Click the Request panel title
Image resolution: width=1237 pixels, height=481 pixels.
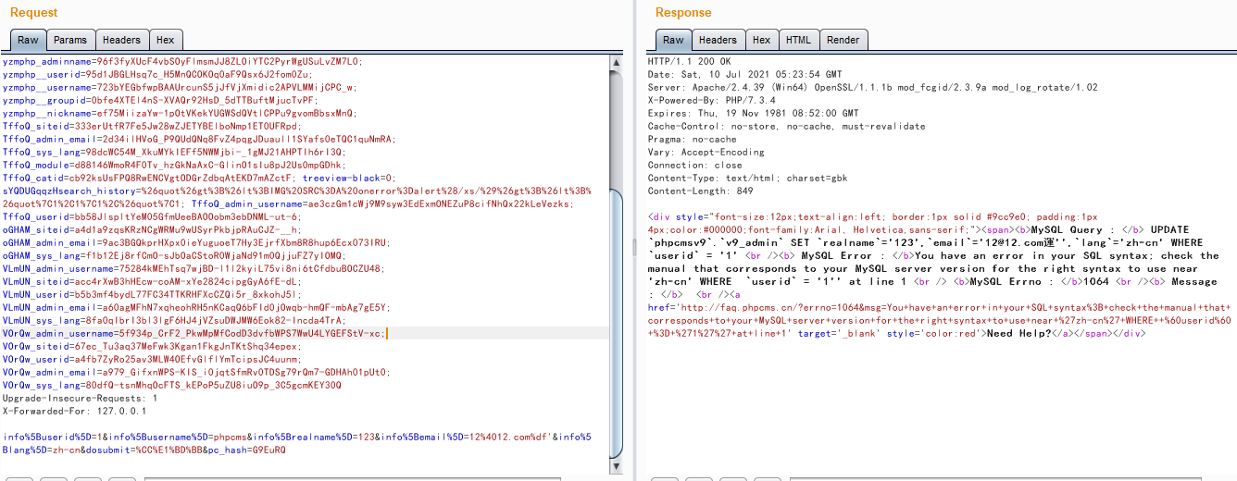[x=33, y=13]
